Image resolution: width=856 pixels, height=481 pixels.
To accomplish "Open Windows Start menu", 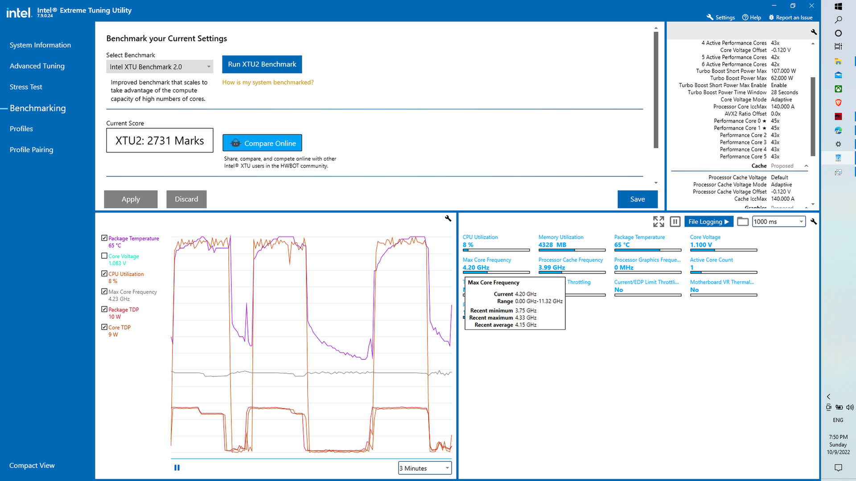I will tap(838, 6).
